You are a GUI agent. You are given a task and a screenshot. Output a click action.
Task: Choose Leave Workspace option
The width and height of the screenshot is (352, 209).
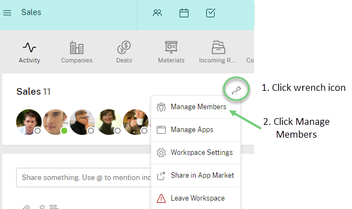click(196, 198)
